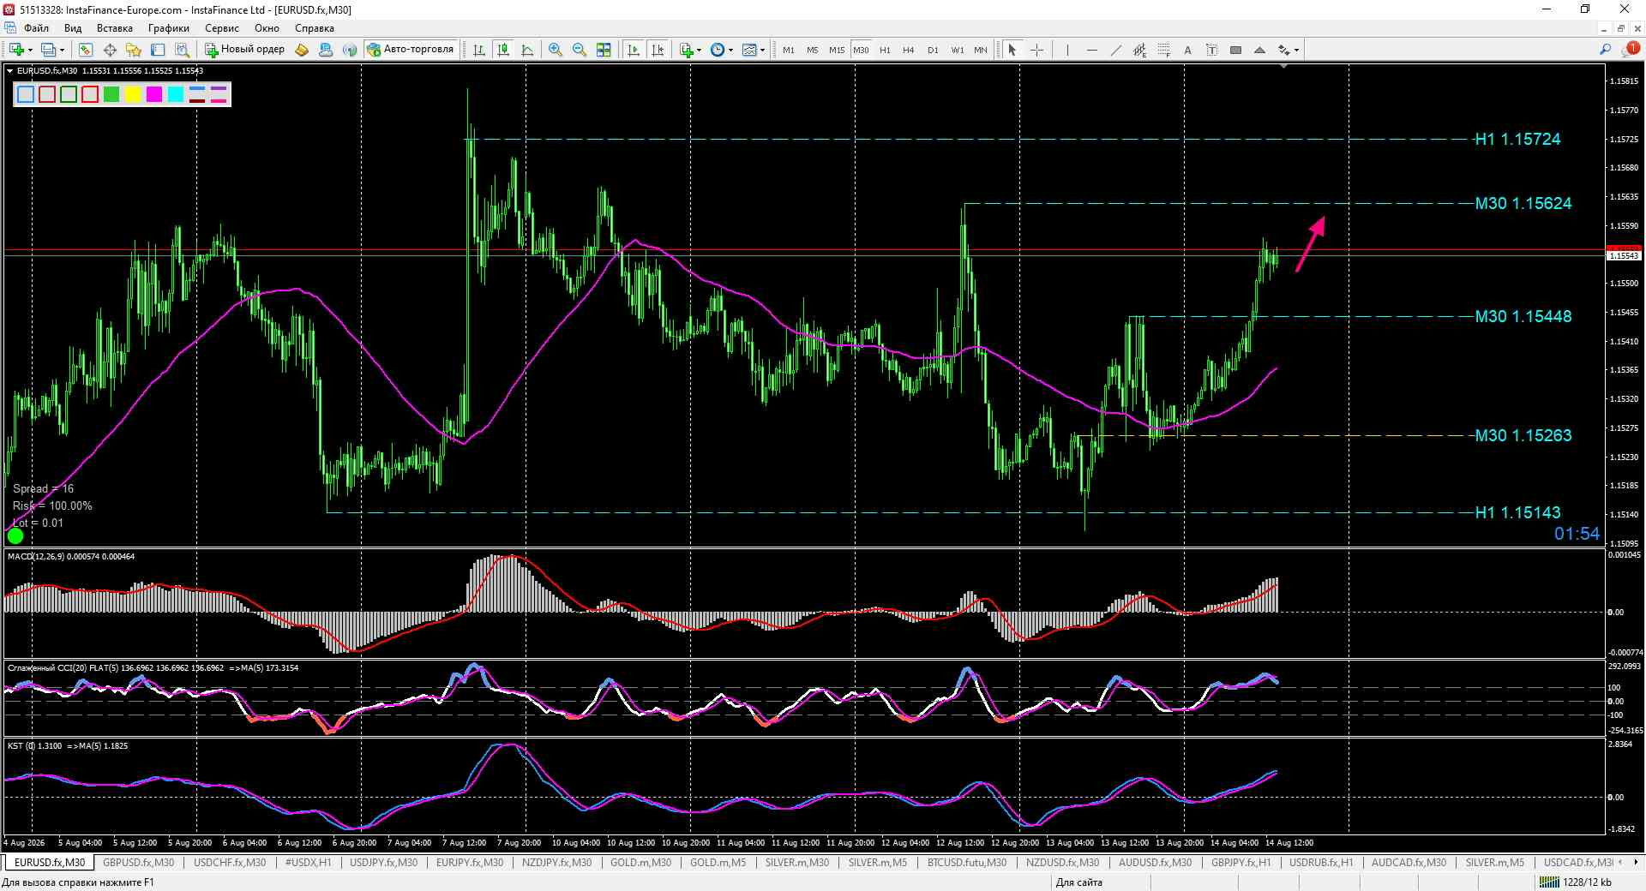The image size is (1646, 891).
Task: Select the equidistant channel tool
Action: (1139, 50)
